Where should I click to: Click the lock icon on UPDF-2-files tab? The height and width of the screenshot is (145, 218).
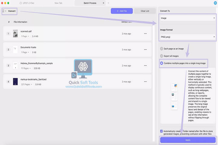(x=21, y=3)
